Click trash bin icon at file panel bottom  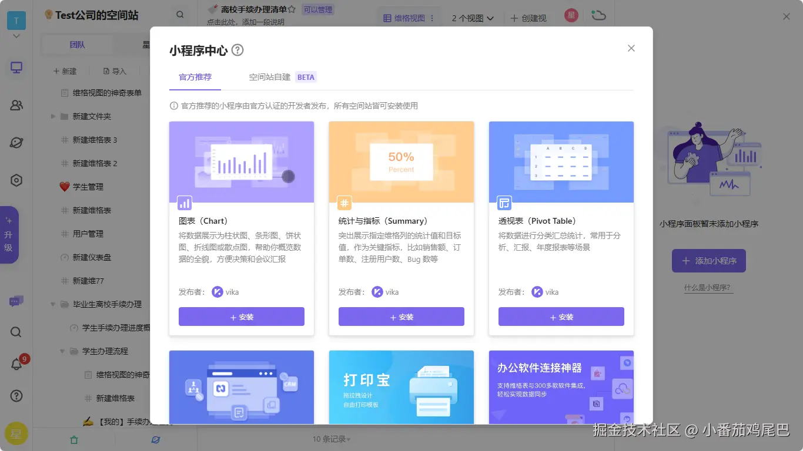click(73, 439)
